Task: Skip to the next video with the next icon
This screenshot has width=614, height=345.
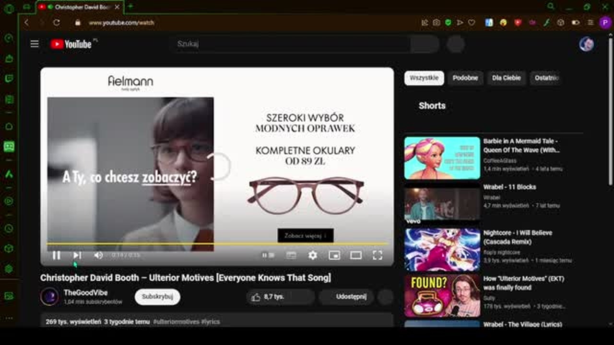Action: 77,255
